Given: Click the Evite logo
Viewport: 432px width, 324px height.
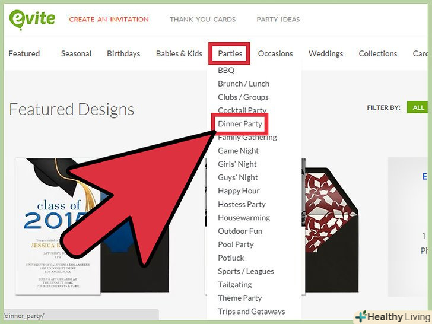Looking at the screenshot, I should pyautogui.click(x=32, y=19).
